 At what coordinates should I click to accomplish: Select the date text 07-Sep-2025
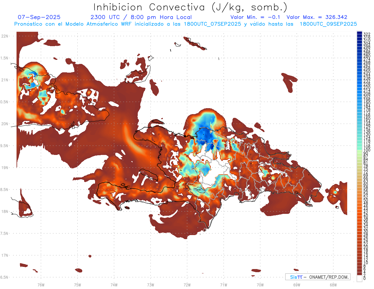coord(39,17)
